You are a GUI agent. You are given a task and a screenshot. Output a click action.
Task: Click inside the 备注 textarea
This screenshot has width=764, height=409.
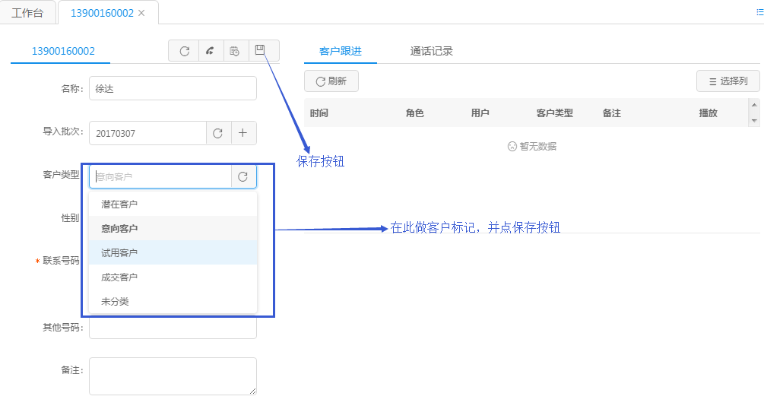[x=173, y=376]
